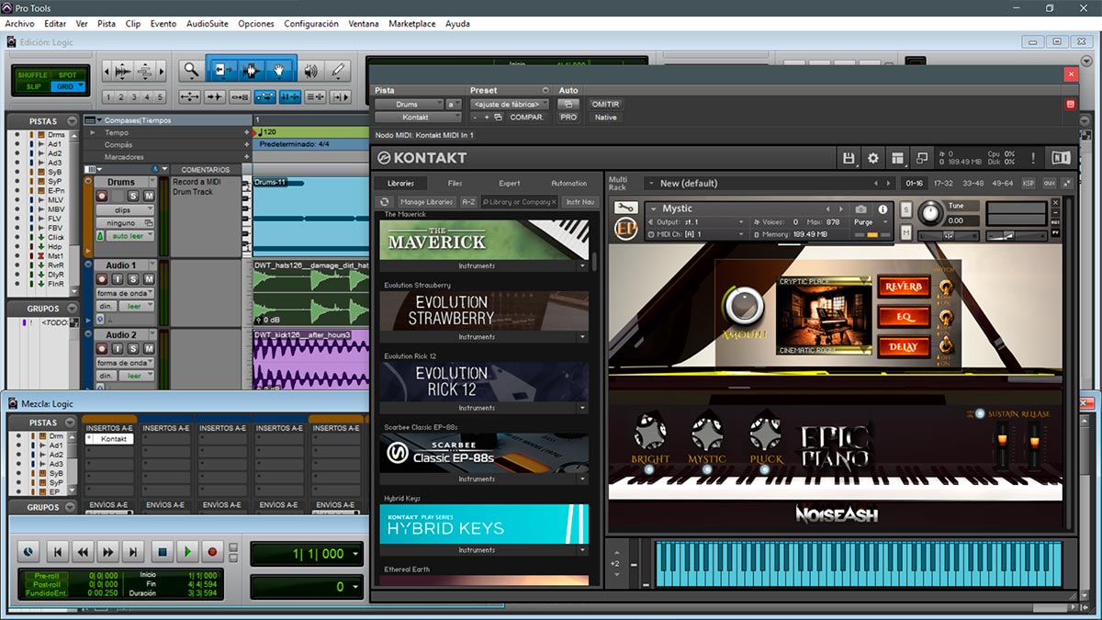Click Manage Libraries button
1102x620 pixels.
coord(426,202)
